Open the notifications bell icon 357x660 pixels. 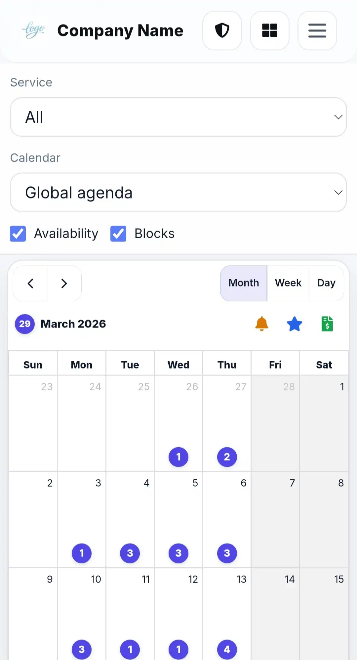[261, 324]
